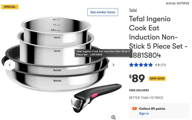Screen dimensions: 192x120
Task: Open the Tefal brand link
Action: (133, 10)
